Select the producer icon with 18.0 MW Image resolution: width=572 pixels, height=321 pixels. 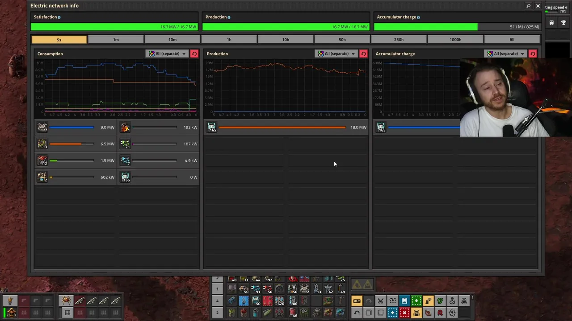coord(211,127)
